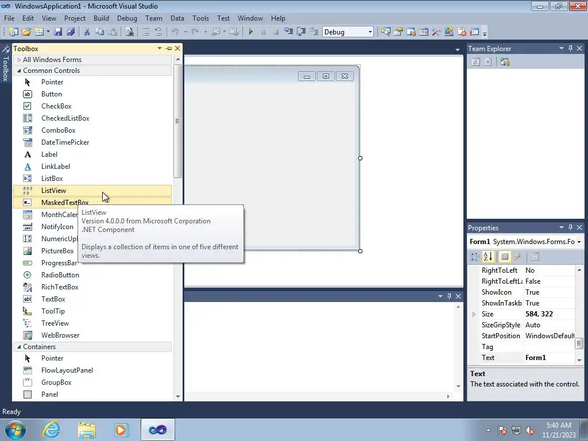Toggle Alphabetical sorting in Properties
Viewport: 588px width, 441px height.
pos(488,257)
